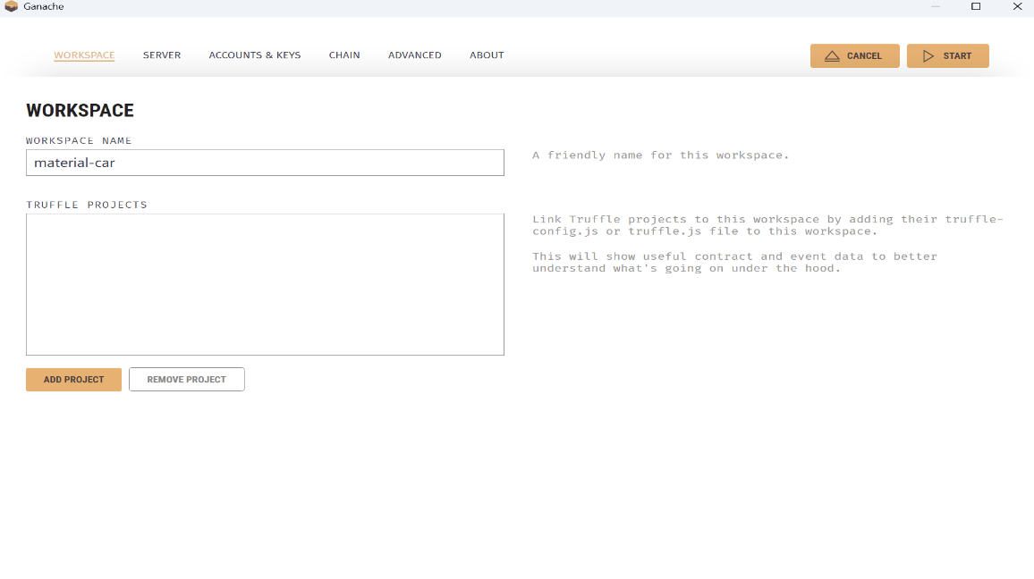Click the WORKSPACE heading text
Image resolution: width=1034 pixels, height=579 pixels.
(x=80, y=111)
